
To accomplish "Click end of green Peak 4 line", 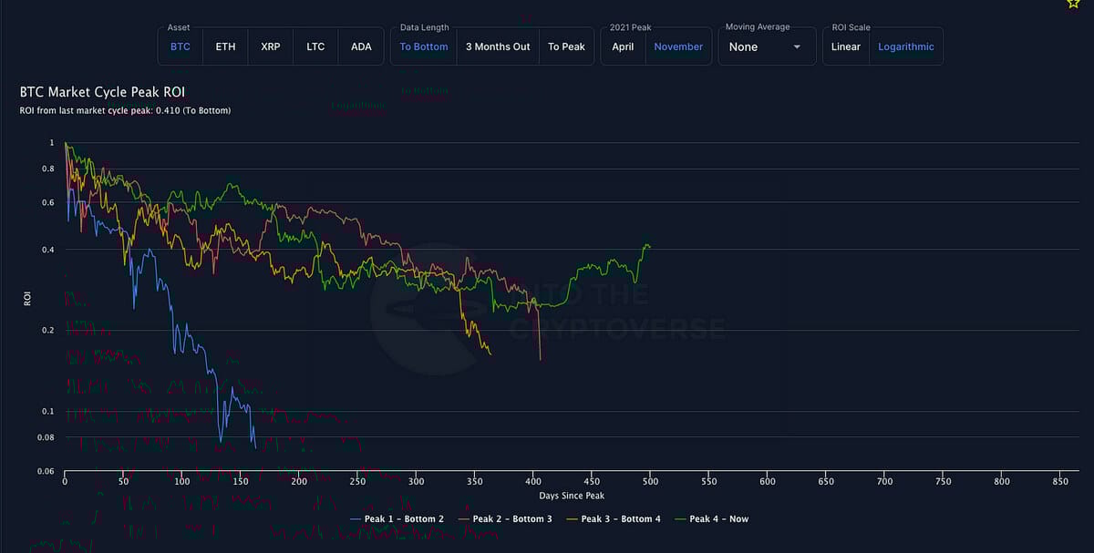I will point(648,245).
